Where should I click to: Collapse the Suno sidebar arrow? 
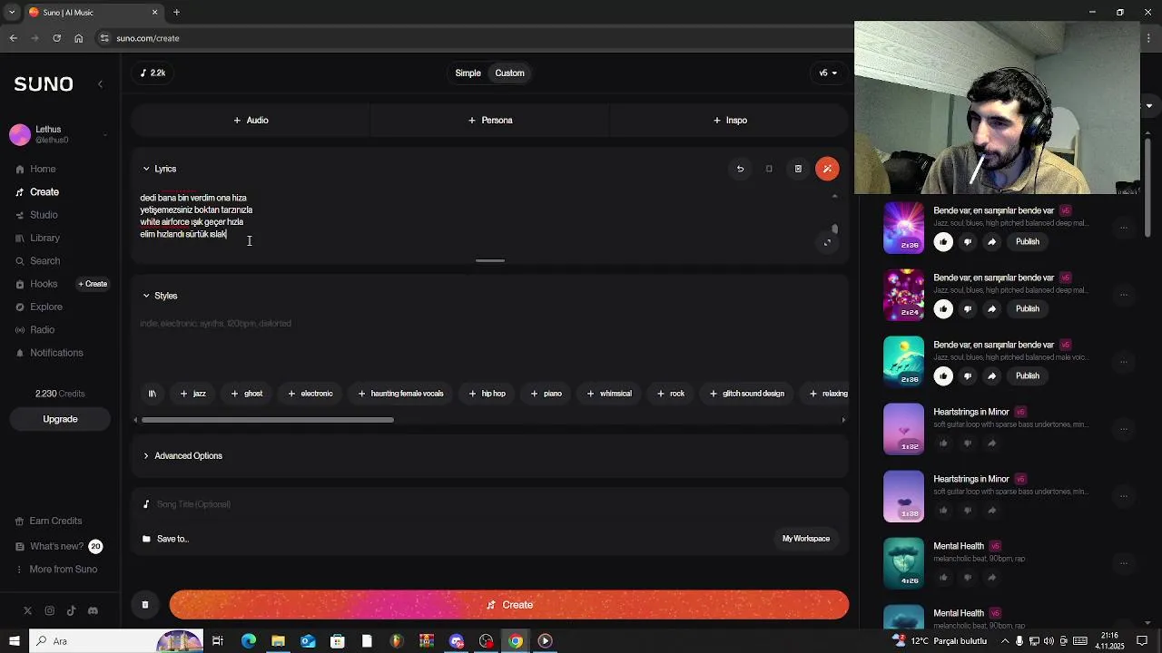[100, 83]
